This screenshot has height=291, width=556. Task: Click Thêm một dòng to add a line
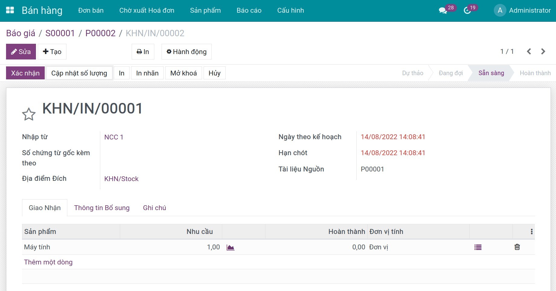click(48, 262)
